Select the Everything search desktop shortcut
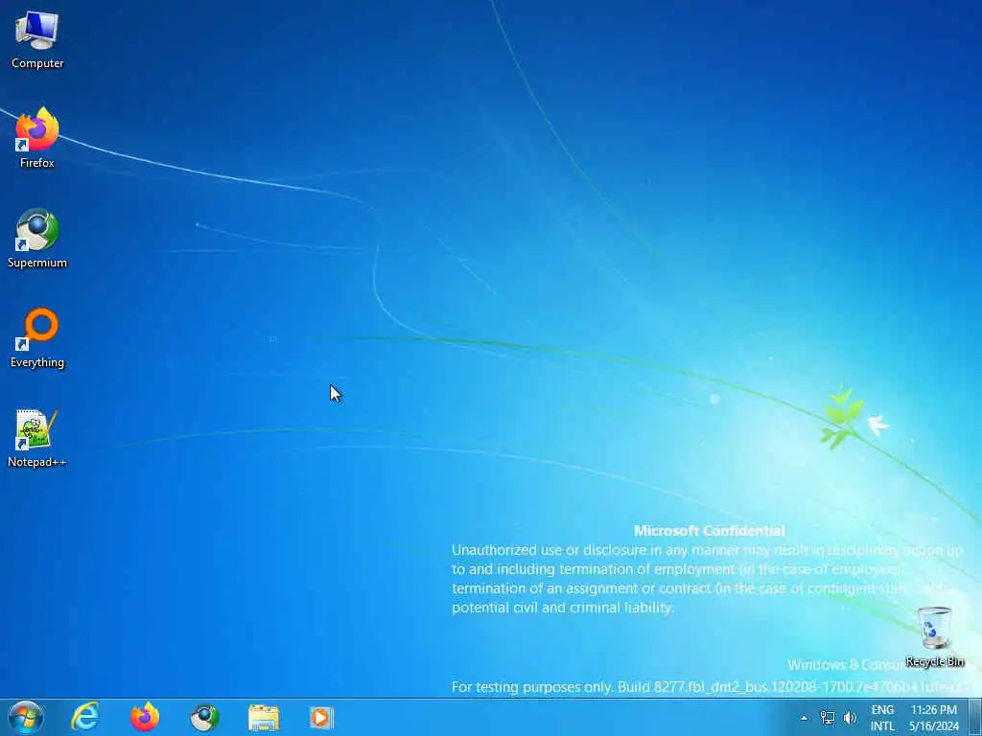982x736 pixels. pos(37,337)
